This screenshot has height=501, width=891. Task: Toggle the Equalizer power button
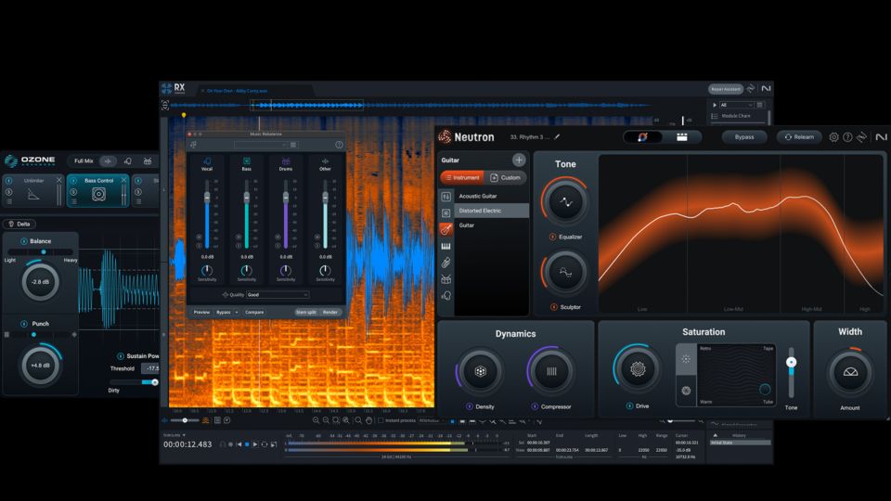(552, 237)
